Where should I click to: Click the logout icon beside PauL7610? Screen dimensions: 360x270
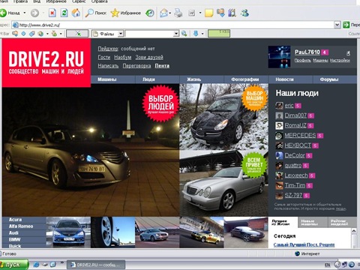point(348,52)
